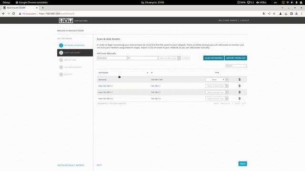Delete asset 192.168.1.7 with trash icon
This screenshot has width=305, height=171.
coord(239,92)
